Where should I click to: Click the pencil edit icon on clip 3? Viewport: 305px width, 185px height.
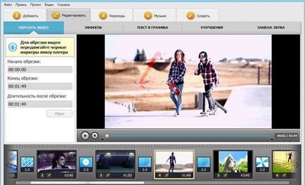tap(108, 175)
